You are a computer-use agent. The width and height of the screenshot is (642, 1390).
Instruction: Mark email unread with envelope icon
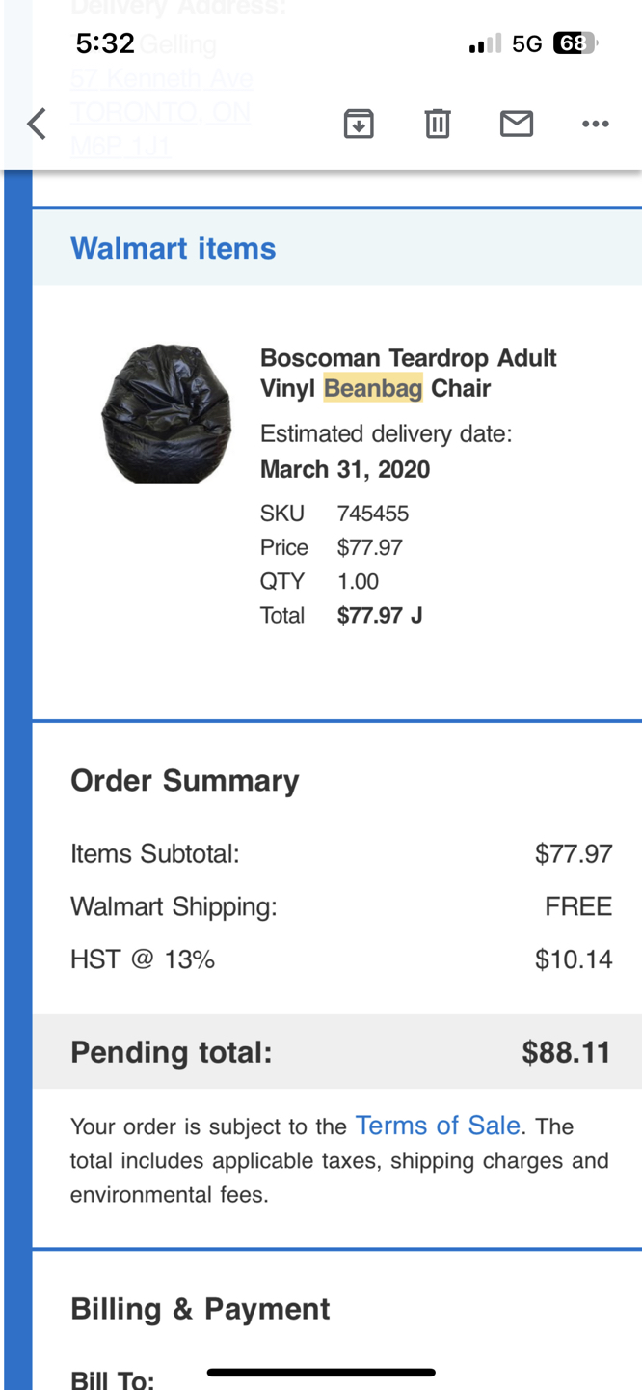point(517,124)
